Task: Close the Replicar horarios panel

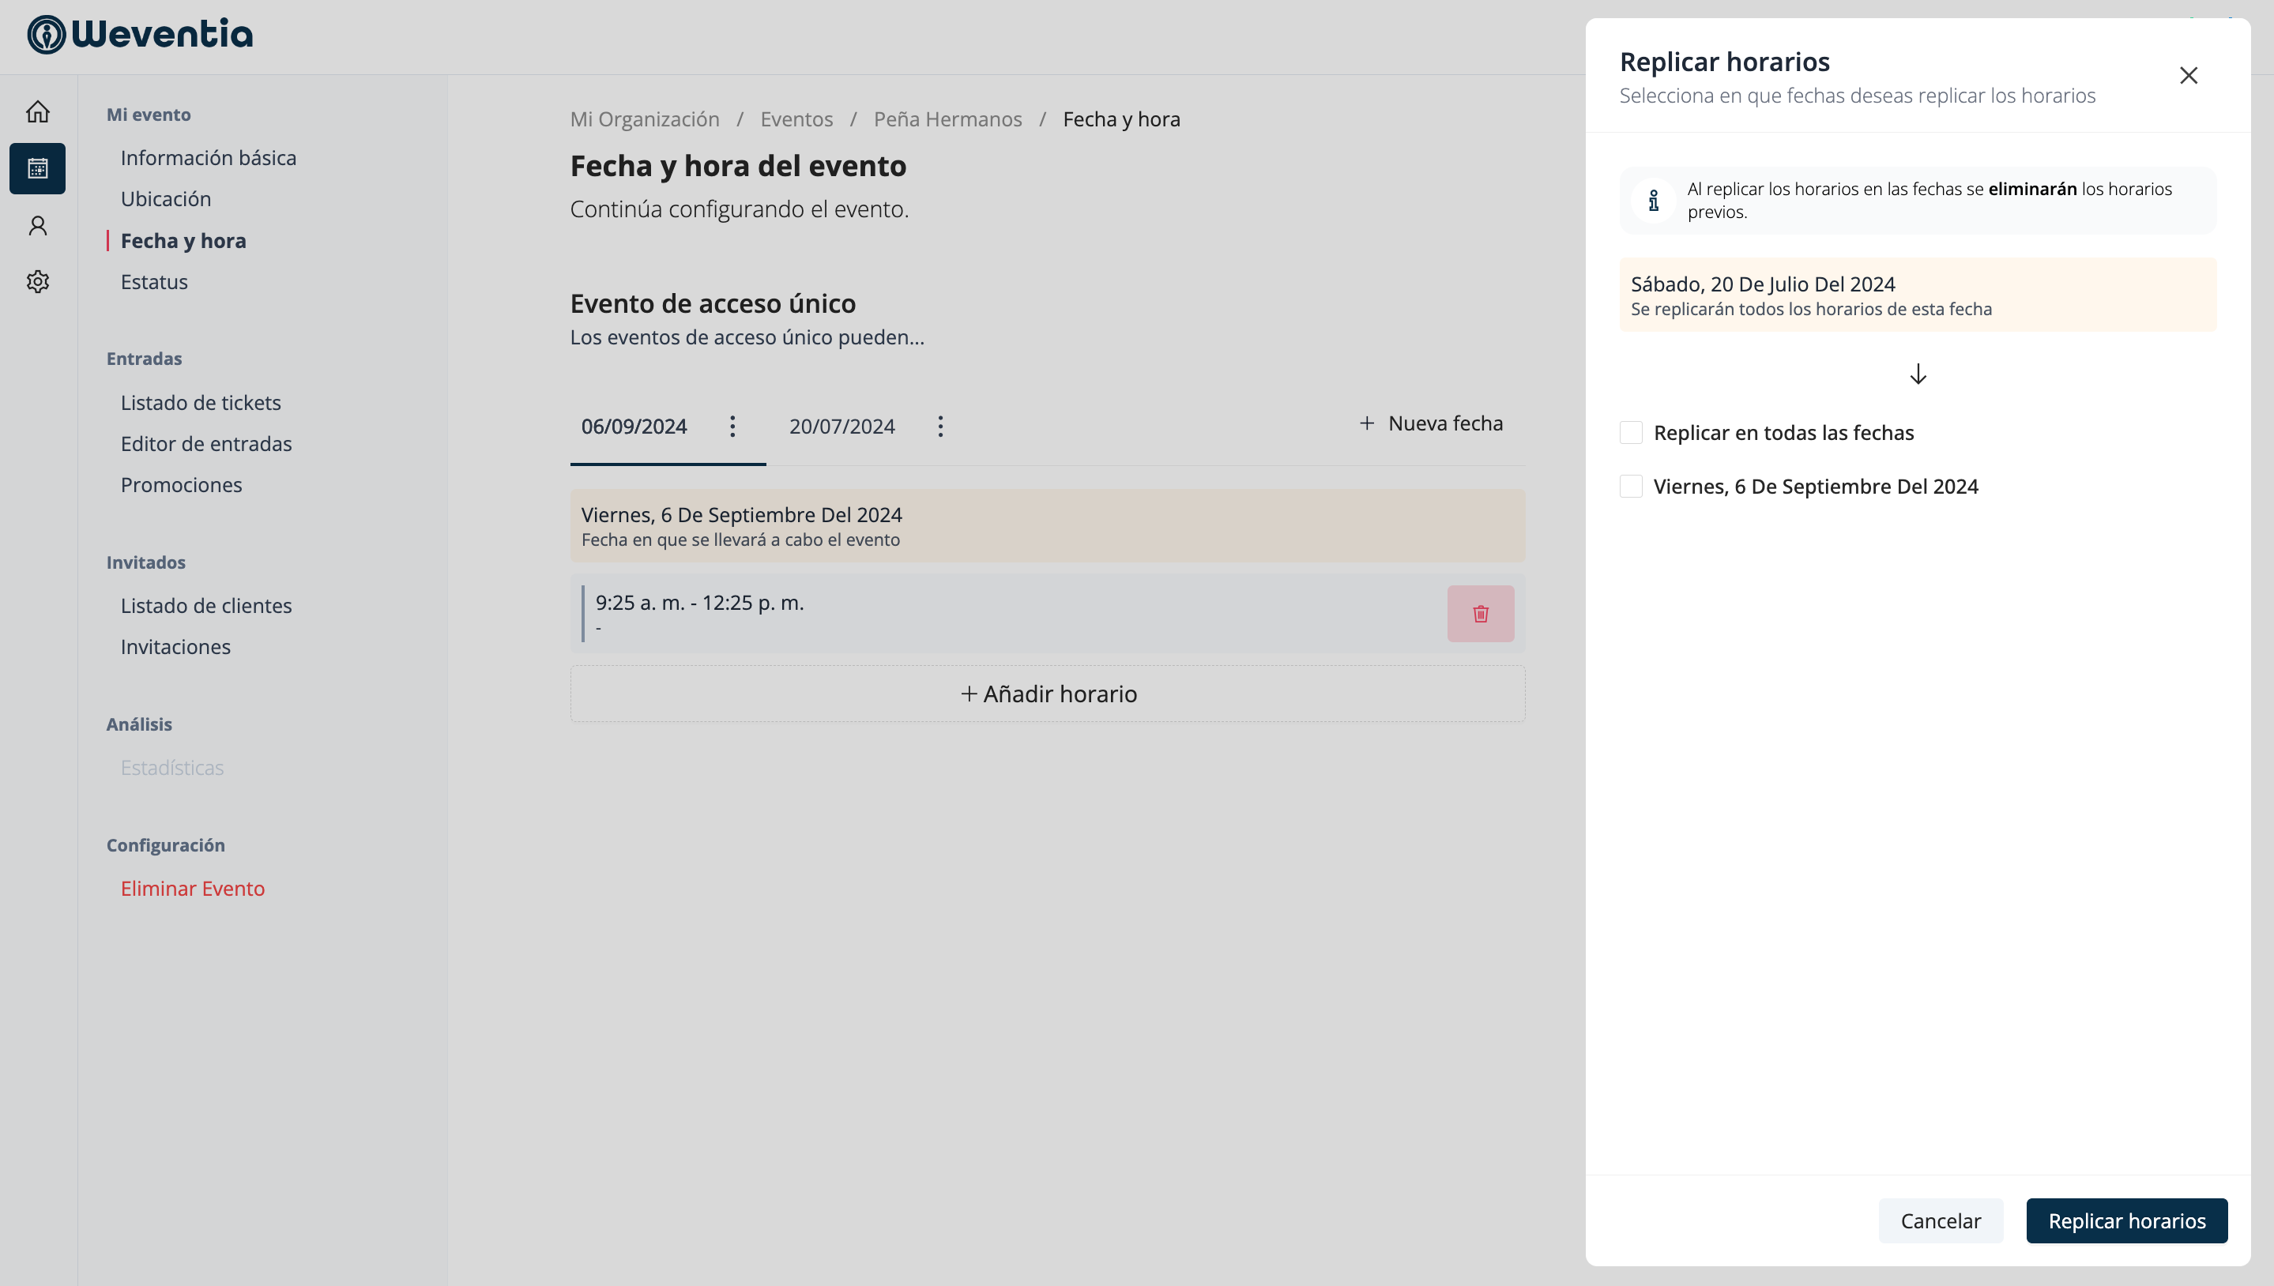Action: [x=2187, y=76]
